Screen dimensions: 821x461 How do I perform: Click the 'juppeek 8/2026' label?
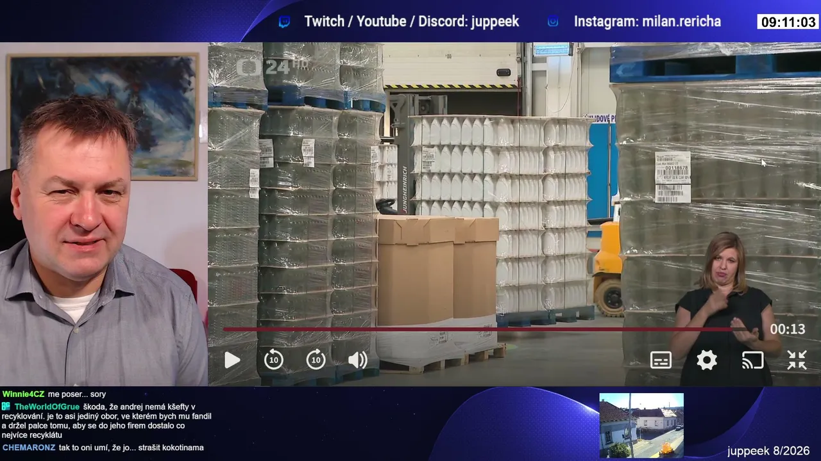pos(768,451)
